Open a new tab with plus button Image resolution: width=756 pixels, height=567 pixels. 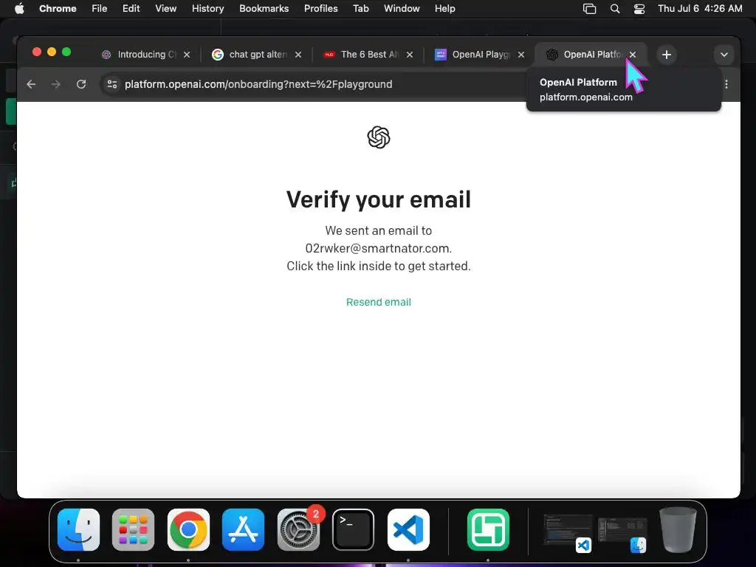click(x=667, y=55)
